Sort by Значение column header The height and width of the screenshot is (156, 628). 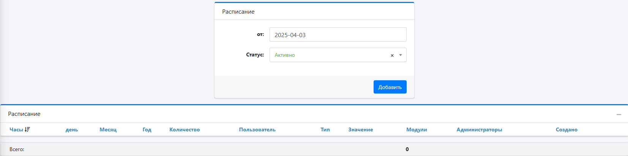click(361, 129)
